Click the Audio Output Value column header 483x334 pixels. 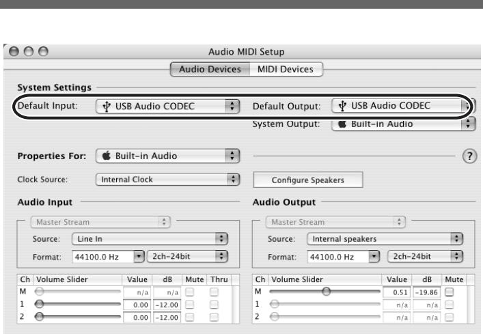[x=397, y=279]
